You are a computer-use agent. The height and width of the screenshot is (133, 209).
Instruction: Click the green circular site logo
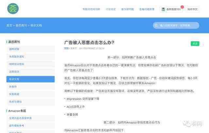tap(13, 9)
